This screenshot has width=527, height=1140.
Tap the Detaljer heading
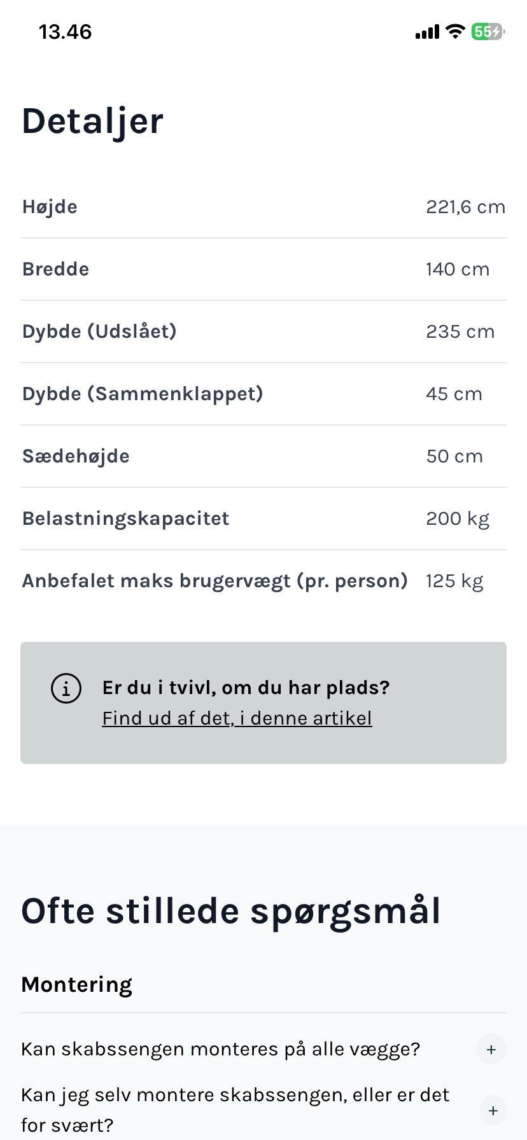[x=92, y=121]
